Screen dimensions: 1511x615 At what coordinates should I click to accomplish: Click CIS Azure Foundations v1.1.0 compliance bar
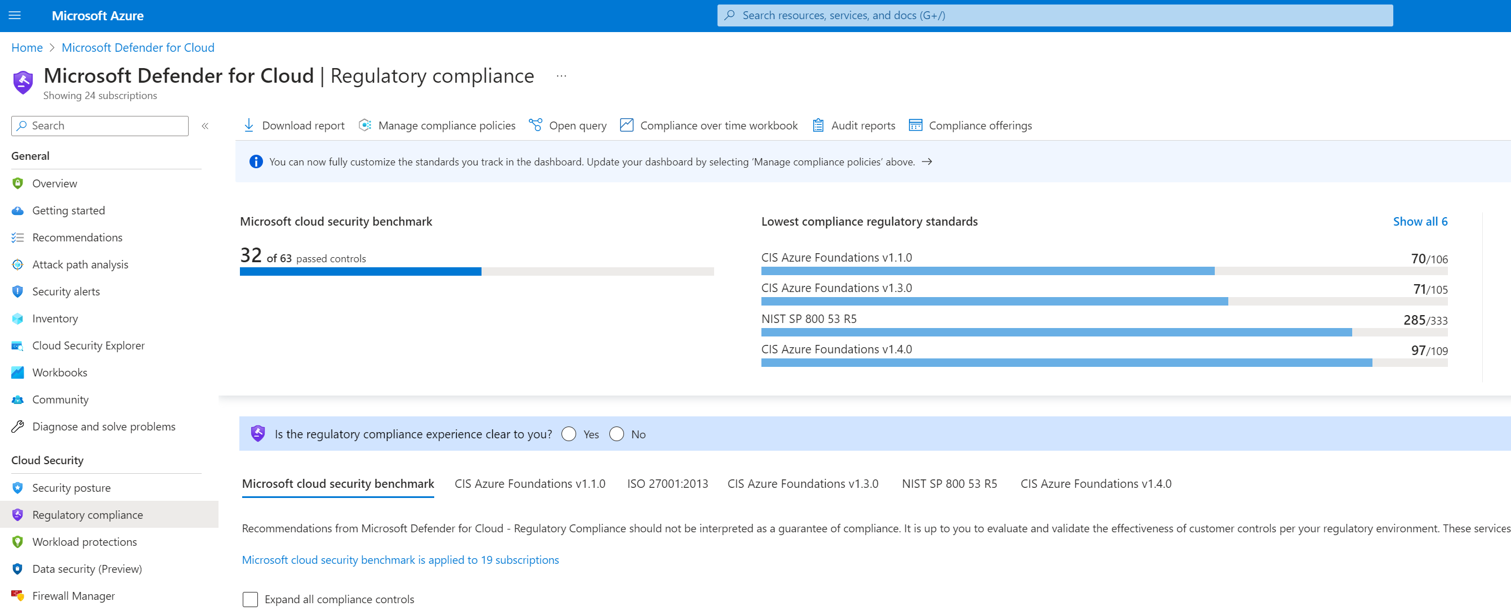click(x=1104, y=271)
